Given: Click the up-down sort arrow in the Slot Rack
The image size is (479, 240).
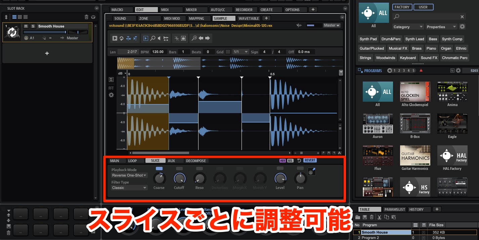Looking at the screenshot, I should (6, 17).
